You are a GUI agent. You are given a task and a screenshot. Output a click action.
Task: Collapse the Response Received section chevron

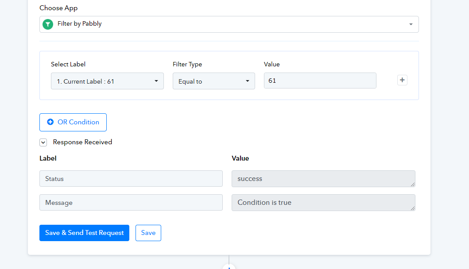[x=43, y=142]
